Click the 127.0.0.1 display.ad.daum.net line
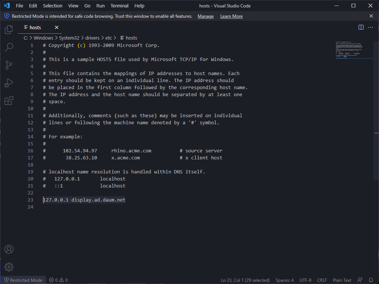 [x=84, y=200]
